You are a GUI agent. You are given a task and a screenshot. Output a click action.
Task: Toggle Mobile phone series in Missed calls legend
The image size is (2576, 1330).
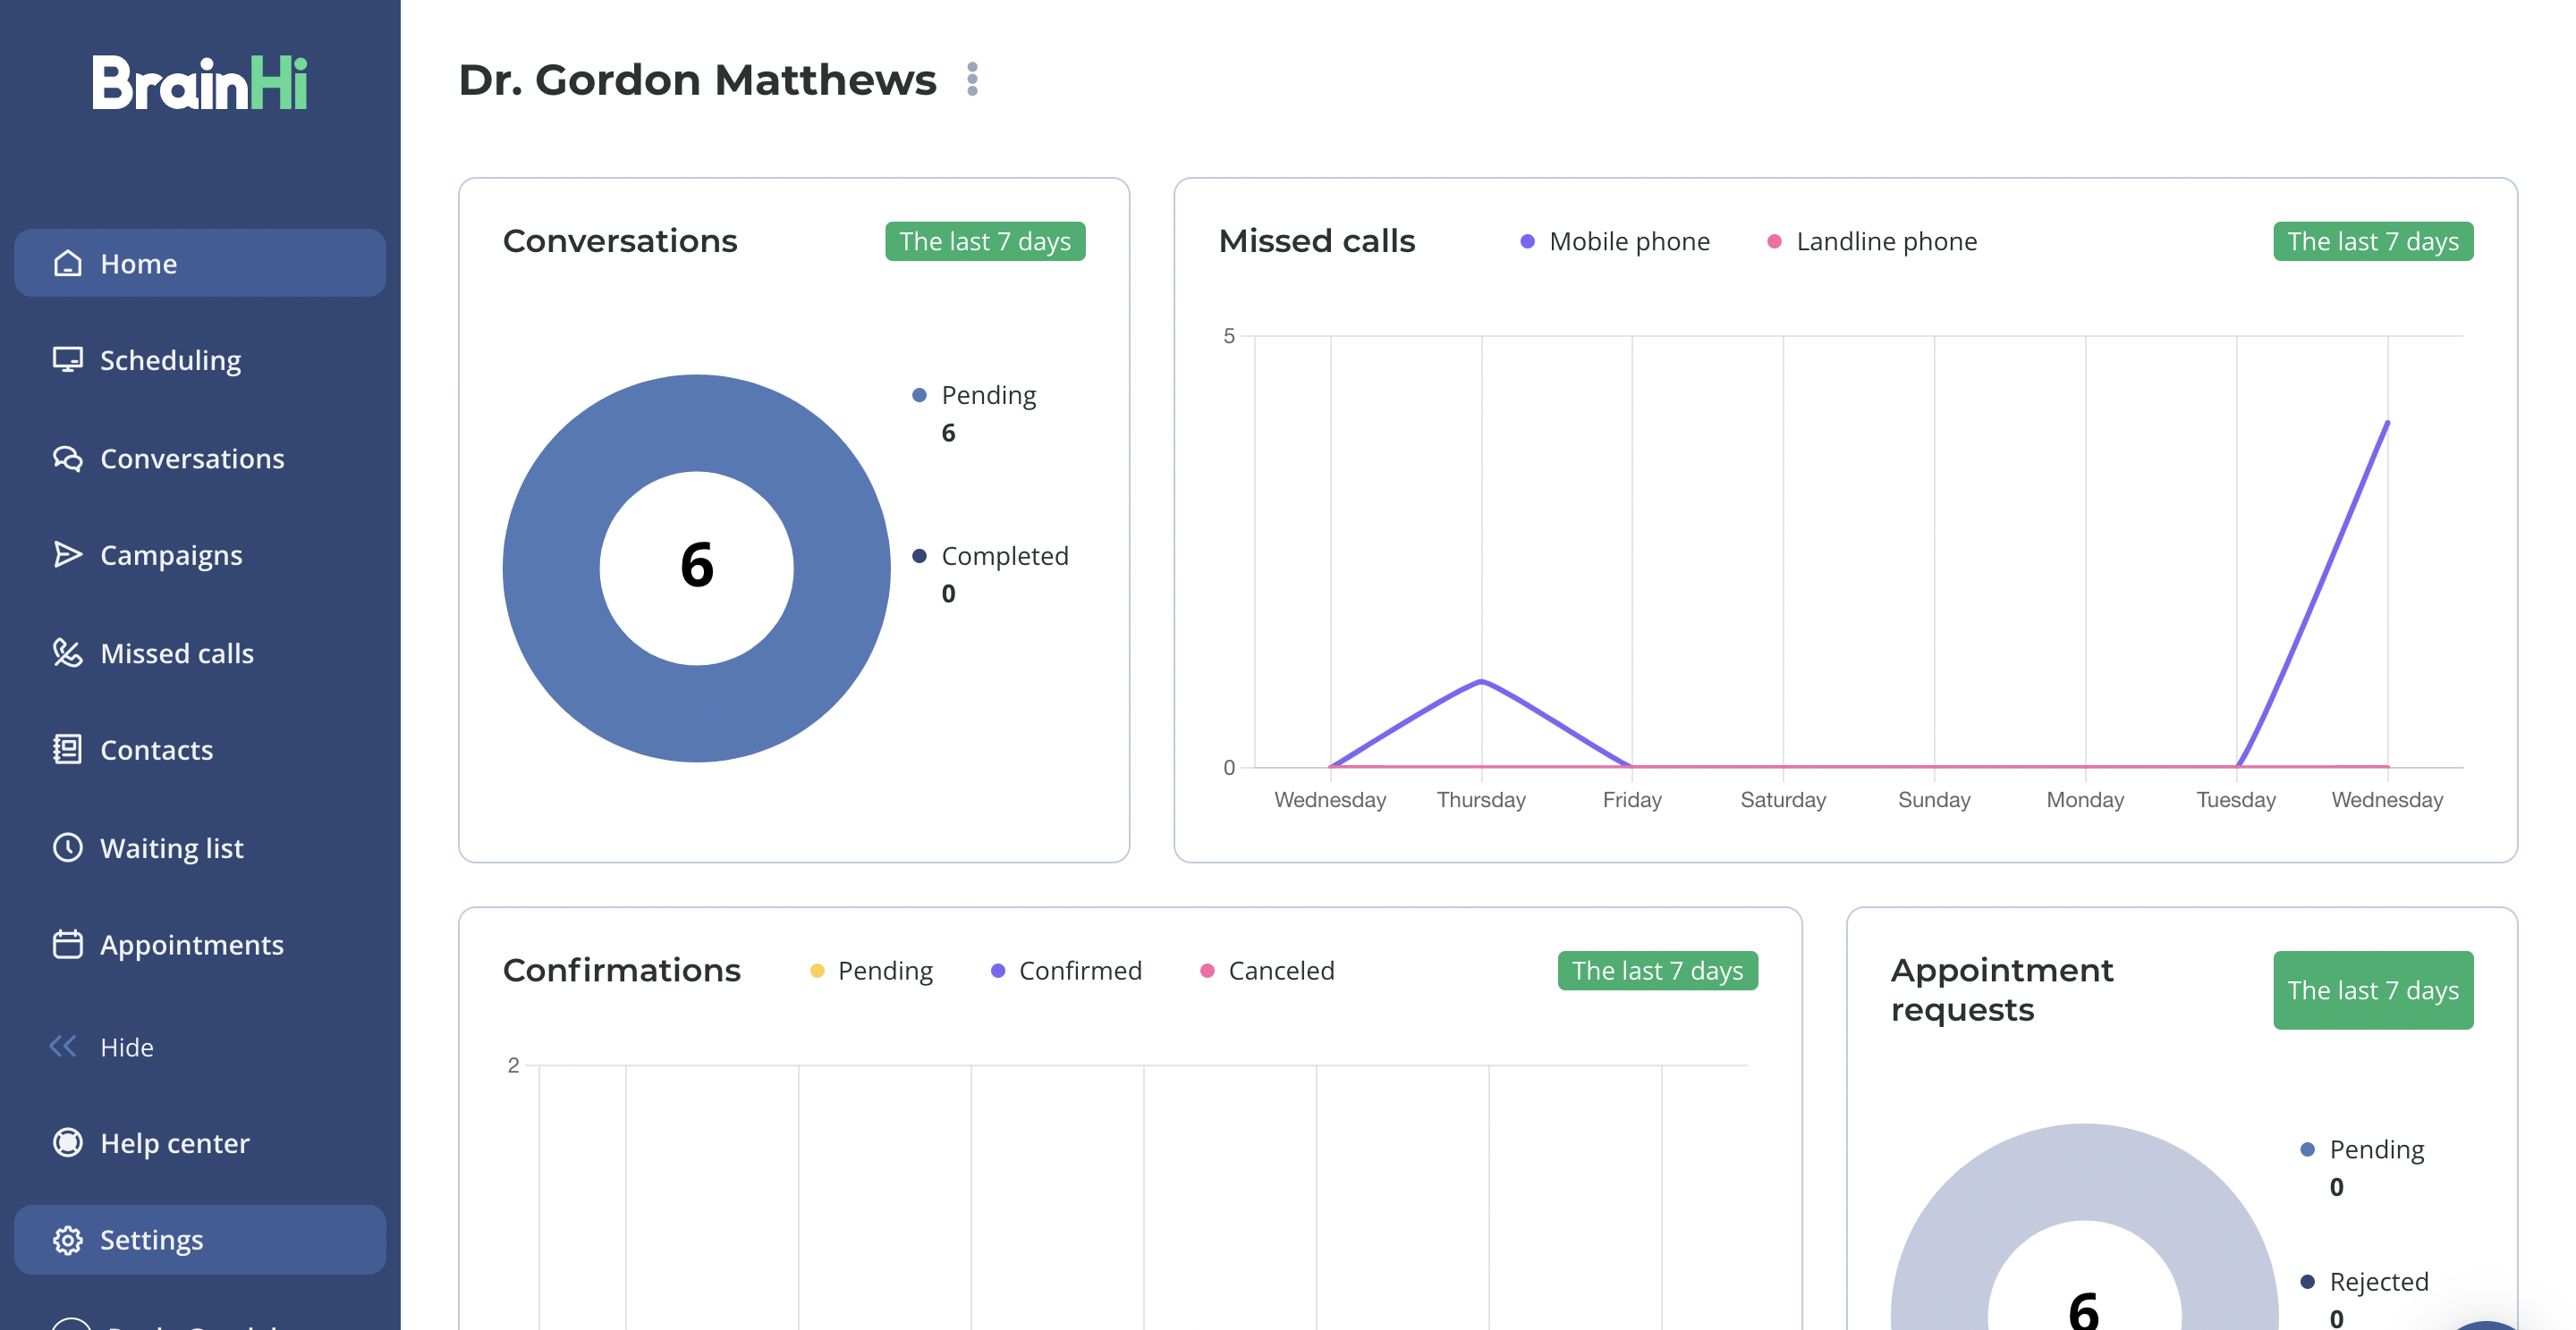(1614, 240)
